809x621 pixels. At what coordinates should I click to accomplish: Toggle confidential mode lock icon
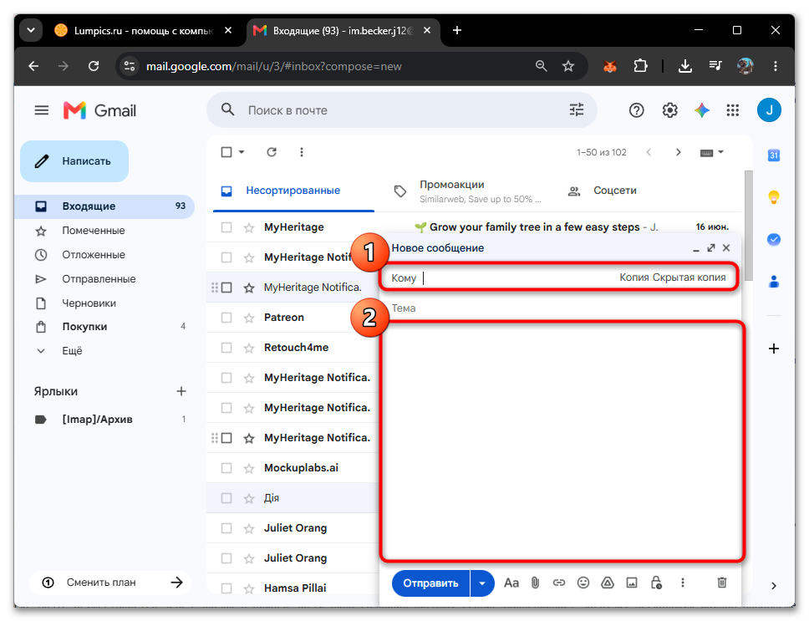pyautogui.click(x=656, y=583)
